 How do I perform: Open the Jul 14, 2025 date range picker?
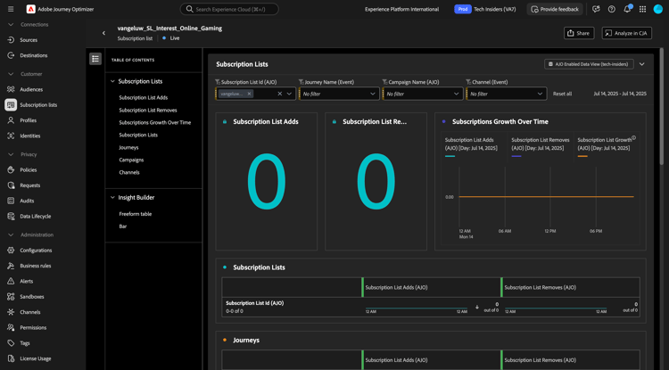(620, 94)
